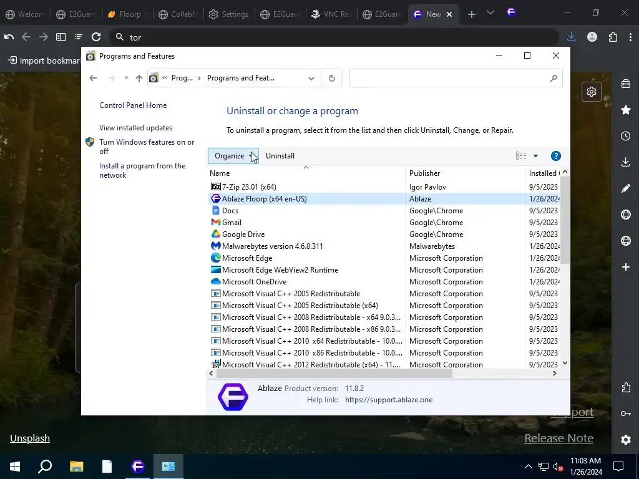Open the bookmarks star sidebar panel
Viewport: 639px width, 479px height.
(x=626, y=110)
